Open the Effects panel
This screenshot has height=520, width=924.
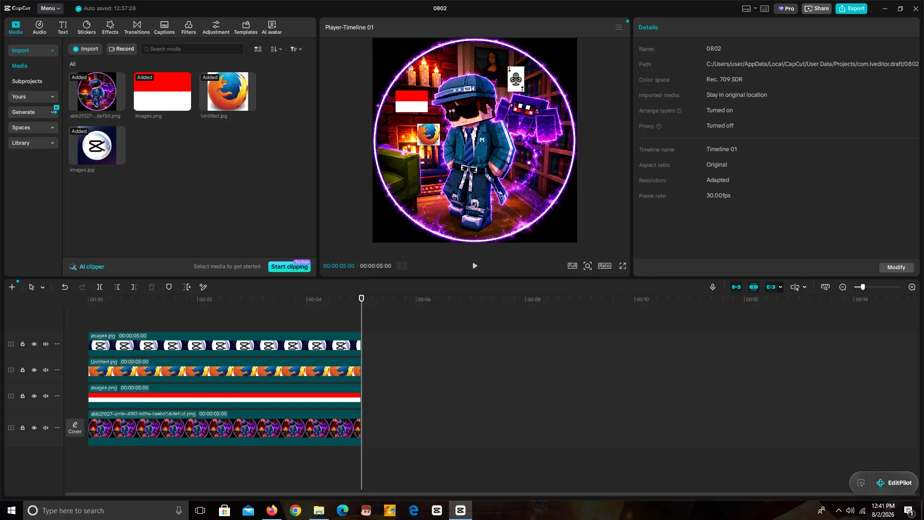pyautogui.click(x=110, y=27)
